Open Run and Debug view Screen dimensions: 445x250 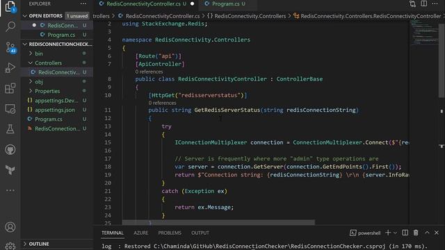(x=10, y=68)
